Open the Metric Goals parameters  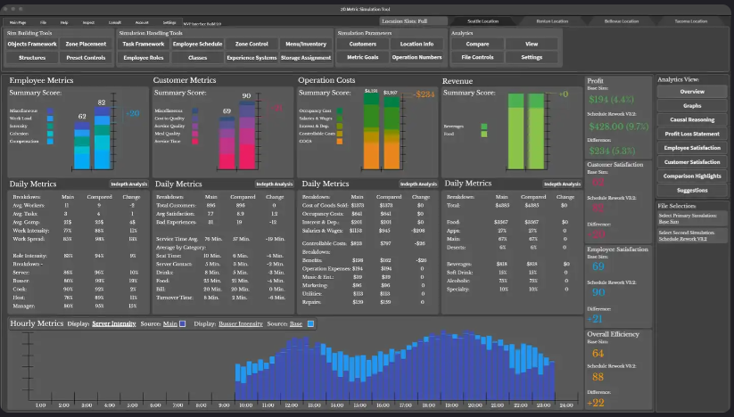pos(362,57)
